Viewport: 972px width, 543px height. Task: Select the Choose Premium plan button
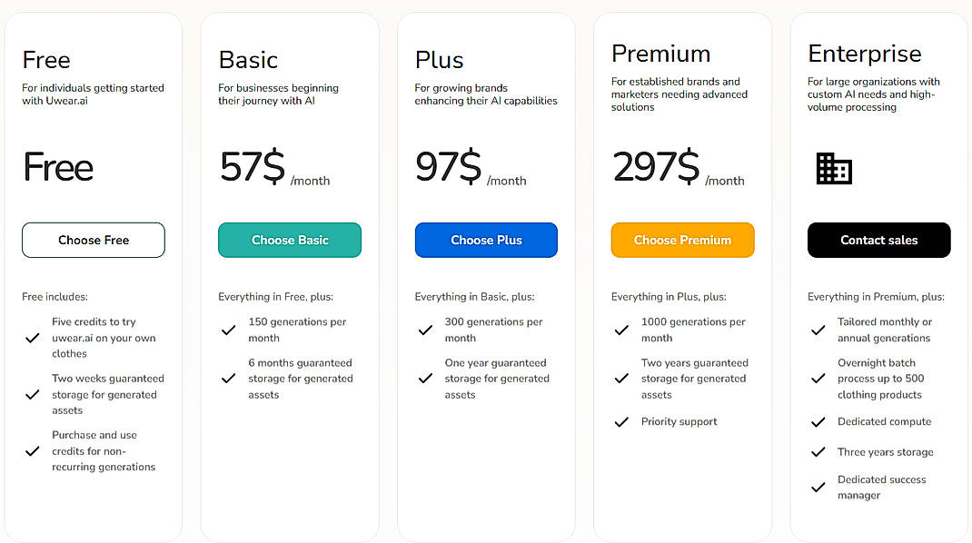coord(682,240)
